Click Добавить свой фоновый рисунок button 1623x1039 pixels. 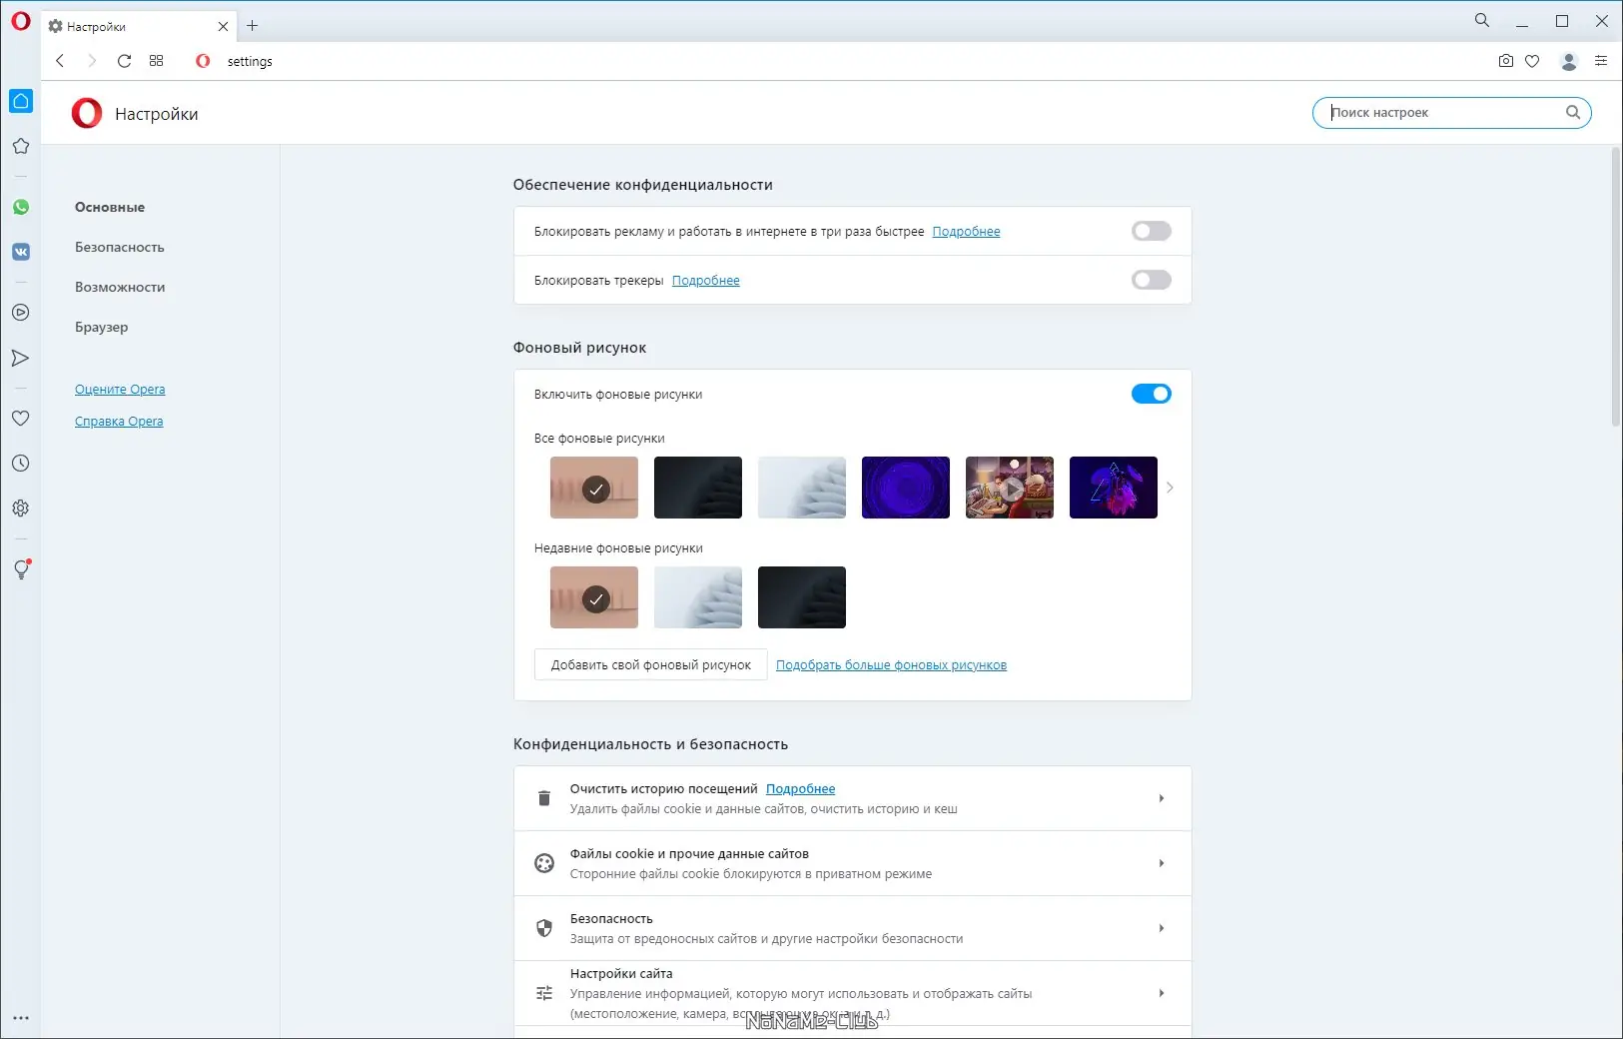coord(651,664)
